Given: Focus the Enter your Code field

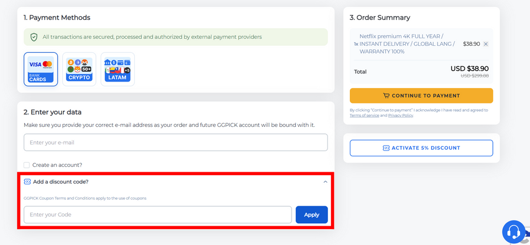Looking at the screenshot, I should click(x=158, y=214).
